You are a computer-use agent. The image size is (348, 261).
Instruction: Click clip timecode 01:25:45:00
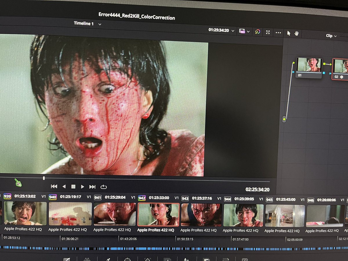point(286,200)
